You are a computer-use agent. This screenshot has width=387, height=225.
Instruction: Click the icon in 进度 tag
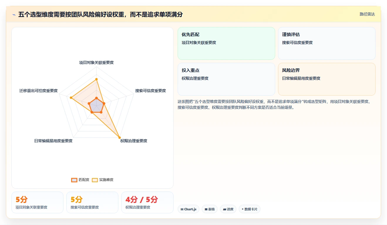pyautogui.click(x=224, y=209)
